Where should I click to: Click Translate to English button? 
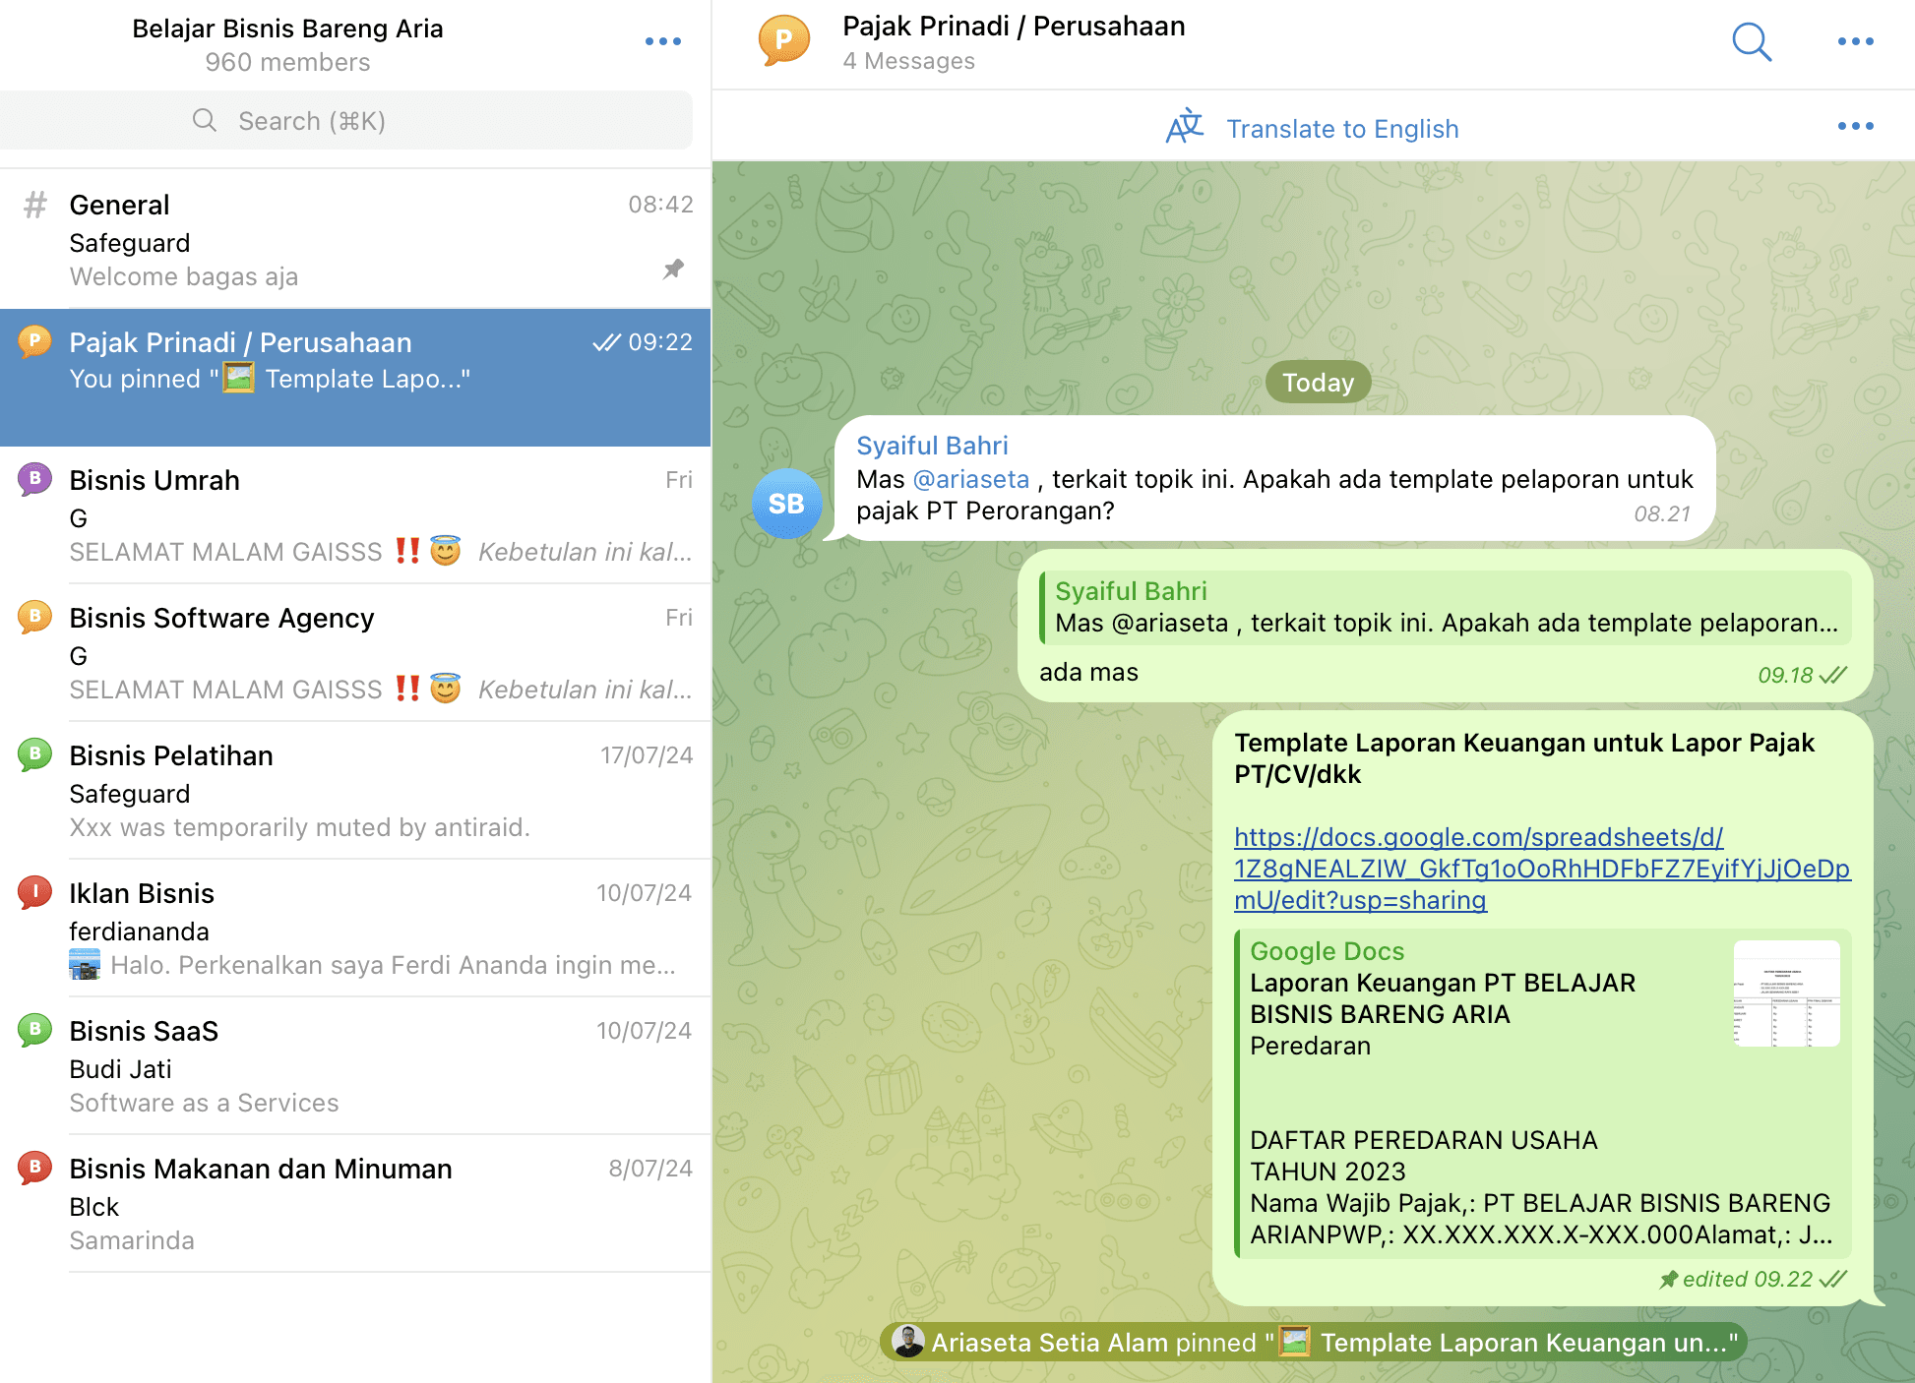1342,129
